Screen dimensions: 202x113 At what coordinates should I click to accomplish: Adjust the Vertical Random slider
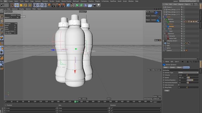coord(193,80)
